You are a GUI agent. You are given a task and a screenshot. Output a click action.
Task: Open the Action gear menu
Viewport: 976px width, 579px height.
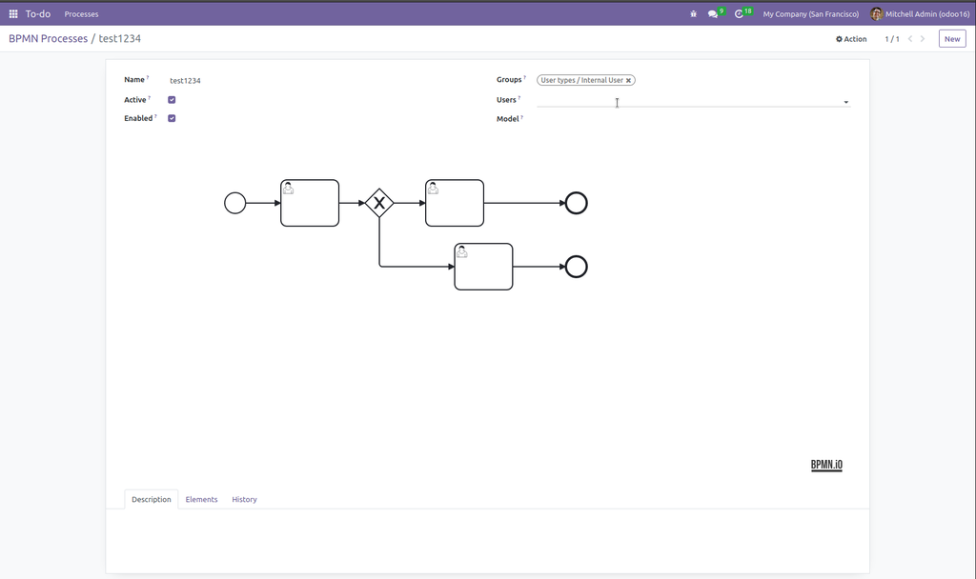pos(851,38)
